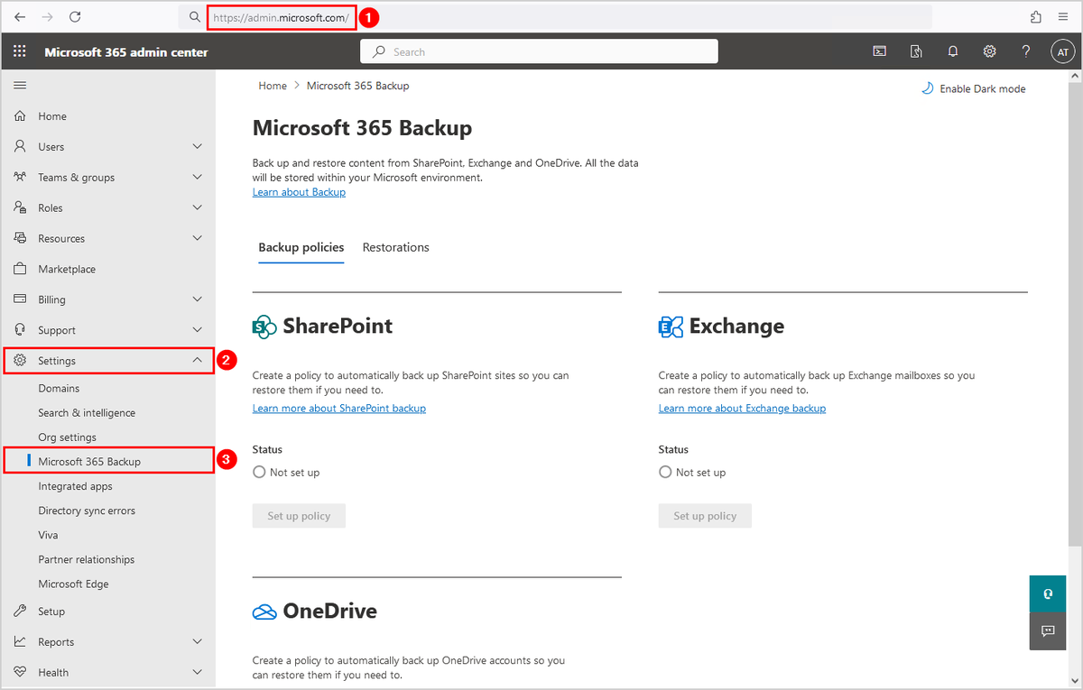Open Partner relationships
The width and height of the screenshot is (1083, 690).
(x=86, y=559)
